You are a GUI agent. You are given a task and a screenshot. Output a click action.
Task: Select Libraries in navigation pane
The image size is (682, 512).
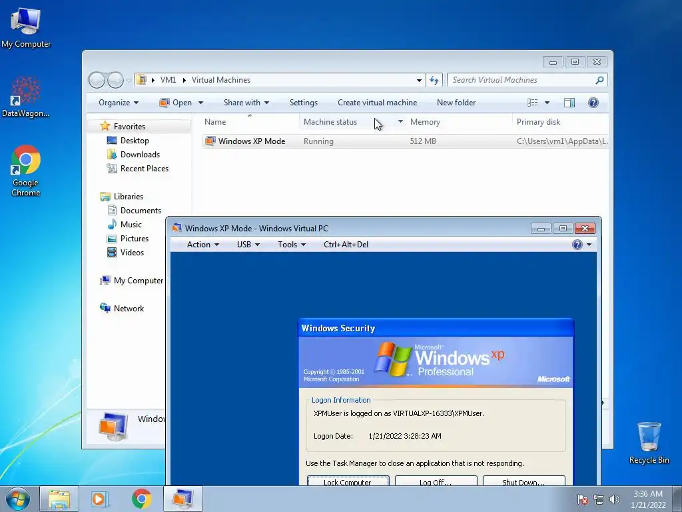(129, 197)
